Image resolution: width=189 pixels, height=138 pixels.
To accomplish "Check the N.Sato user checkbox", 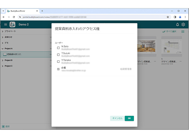I will (x=58, y=48).
